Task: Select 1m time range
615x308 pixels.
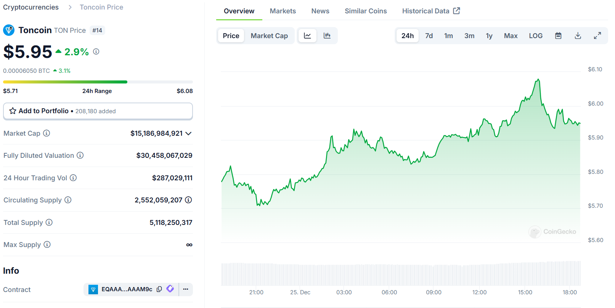Action: [x=448, y=35]
